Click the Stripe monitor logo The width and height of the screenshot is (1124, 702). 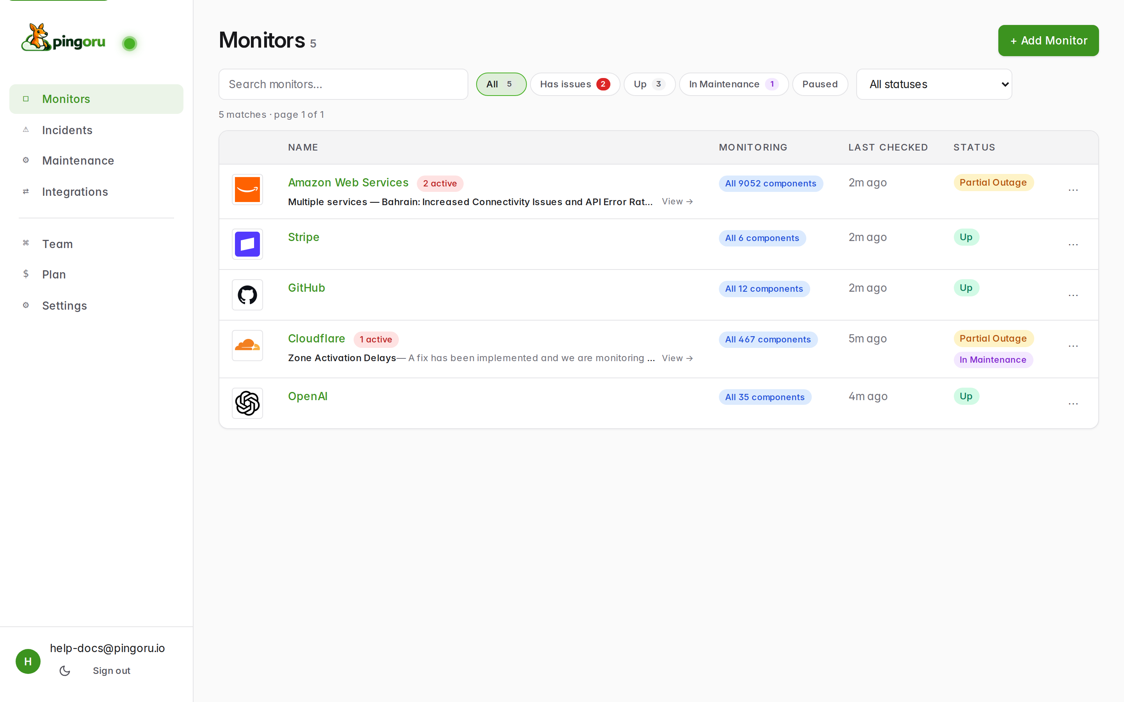[247, 244]
